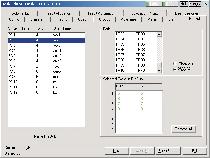The height and width of the screenshot is (158, 210).
Task: Select TR33 in the Paths list
Action: tap(136, 34)
